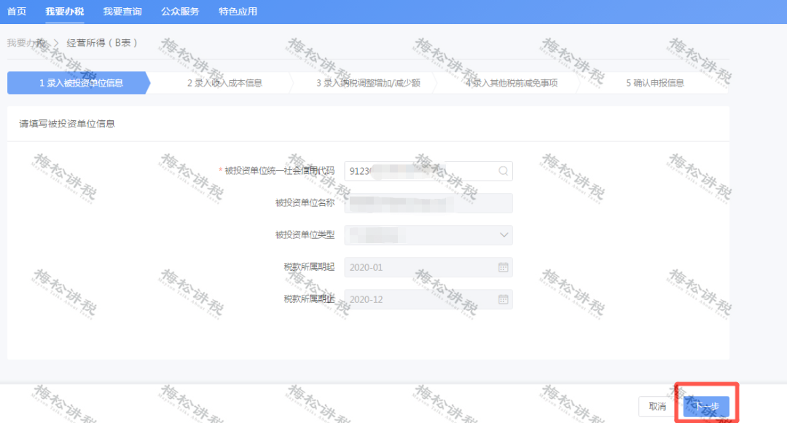787x423 pixels.
Task: Click the 被投资单位名称 field
Action: (428, 203)
